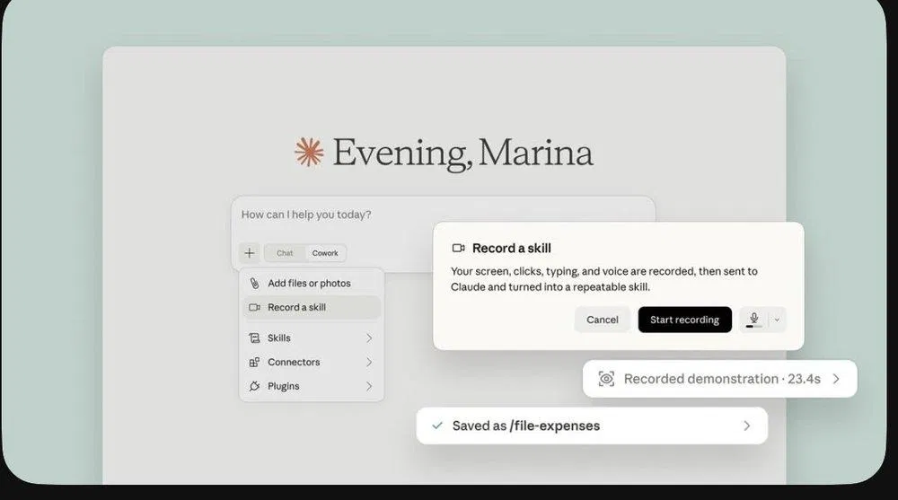The image size is (898, 500).
Task: Select Record a skill menu entry
Action: (x=312, y=308)
